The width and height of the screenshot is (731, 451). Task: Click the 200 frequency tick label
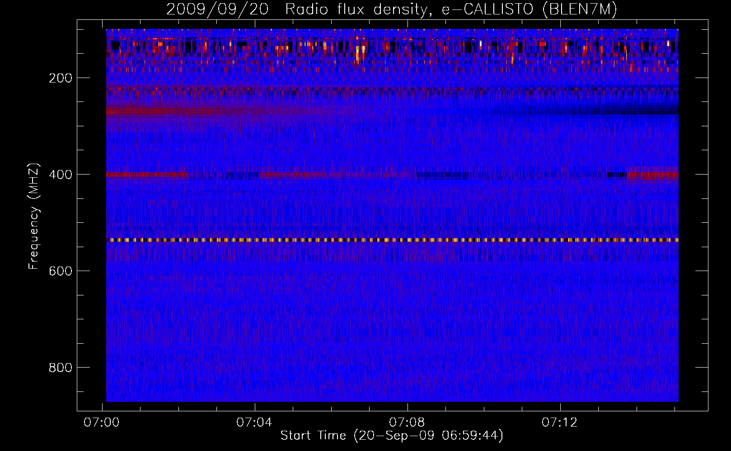[61, 78]
